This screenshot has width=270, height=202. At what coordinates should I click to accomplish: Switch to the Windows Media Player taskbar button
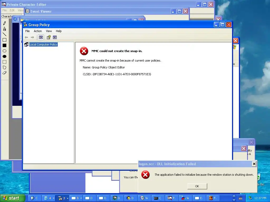tap(145, 198)
